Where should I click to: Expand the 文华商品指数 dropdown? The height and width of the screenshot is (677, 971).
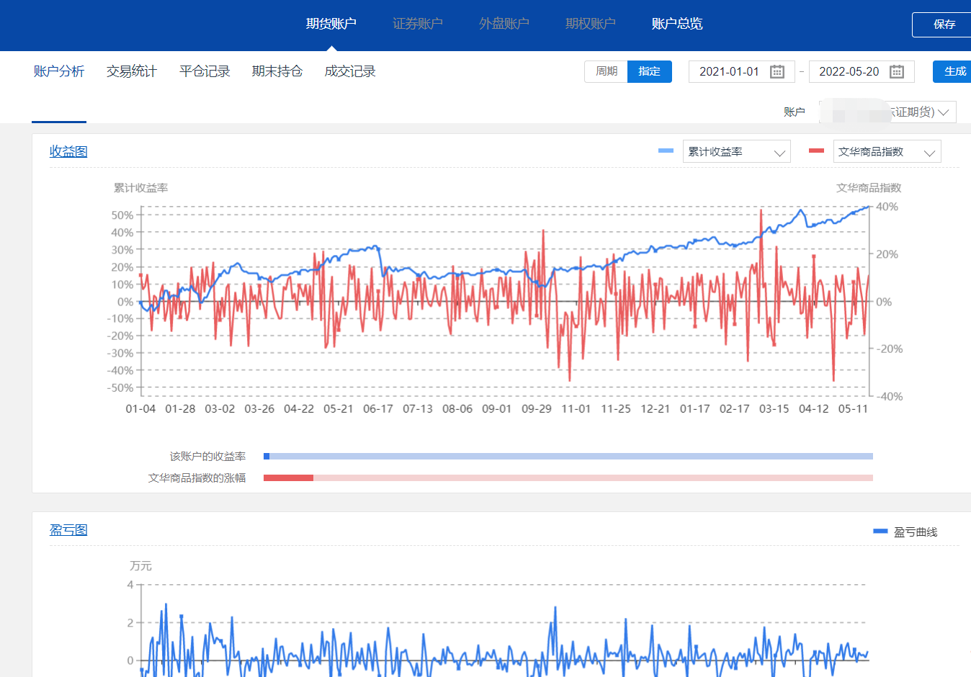tap(887, 151)
